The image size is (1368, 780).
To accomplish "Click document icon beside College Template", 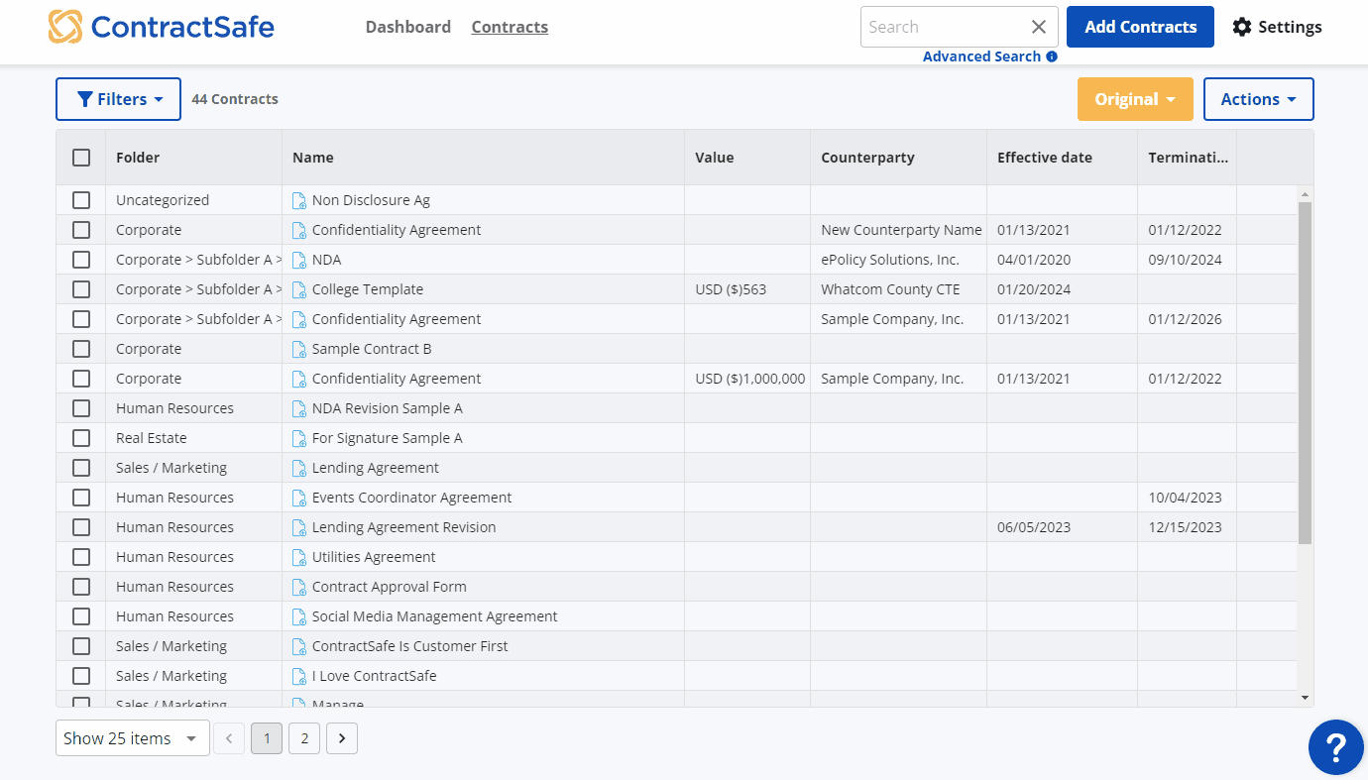I will click(x=299, y=289).
